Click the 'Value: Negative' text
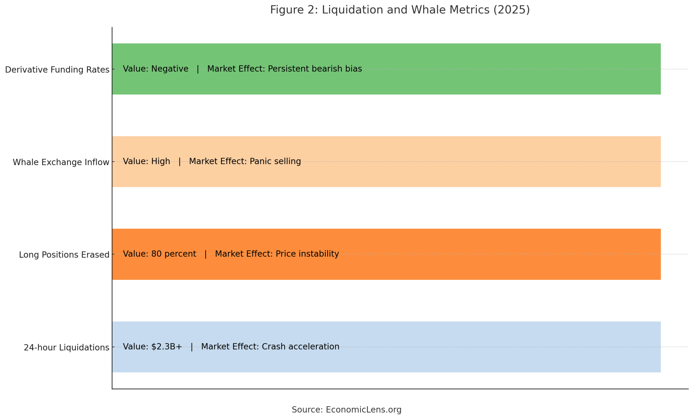This screenshot has height=419, width=693. click(x=156, y=69)
